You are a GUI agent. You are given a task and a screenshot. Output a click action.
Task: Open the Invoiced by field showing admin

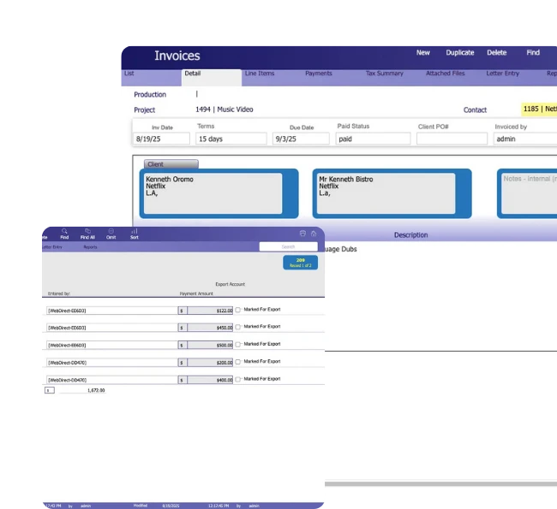(x=525, y=139)
